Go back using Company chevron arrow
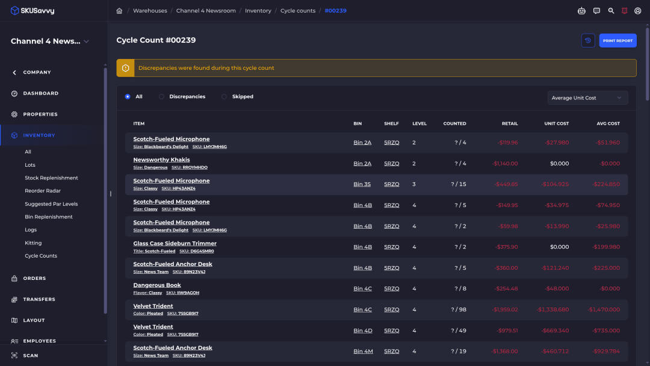The height and width of the screenshot is (366, 650). [x=14, y=72]
